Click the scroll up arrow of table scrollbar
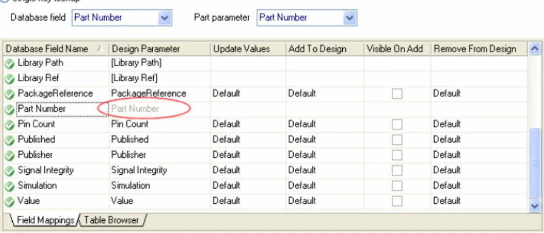Viewport: 544px width, 233px height. coord(535,50)
